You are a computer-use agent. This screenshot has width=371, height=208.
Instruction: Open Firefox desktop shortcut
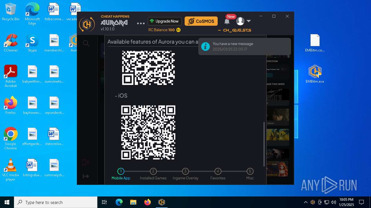pyautogui.click(x=11, y=105)
